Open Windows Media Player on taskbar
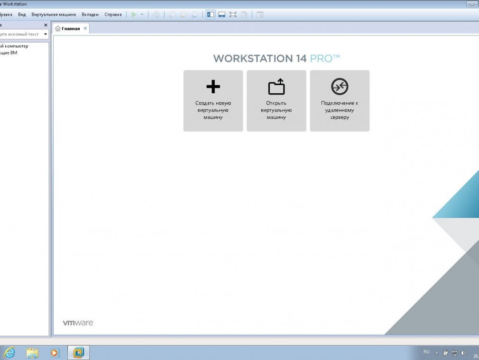Image resolution: width=479 pixels, height=360 pixels. point(55,353)
